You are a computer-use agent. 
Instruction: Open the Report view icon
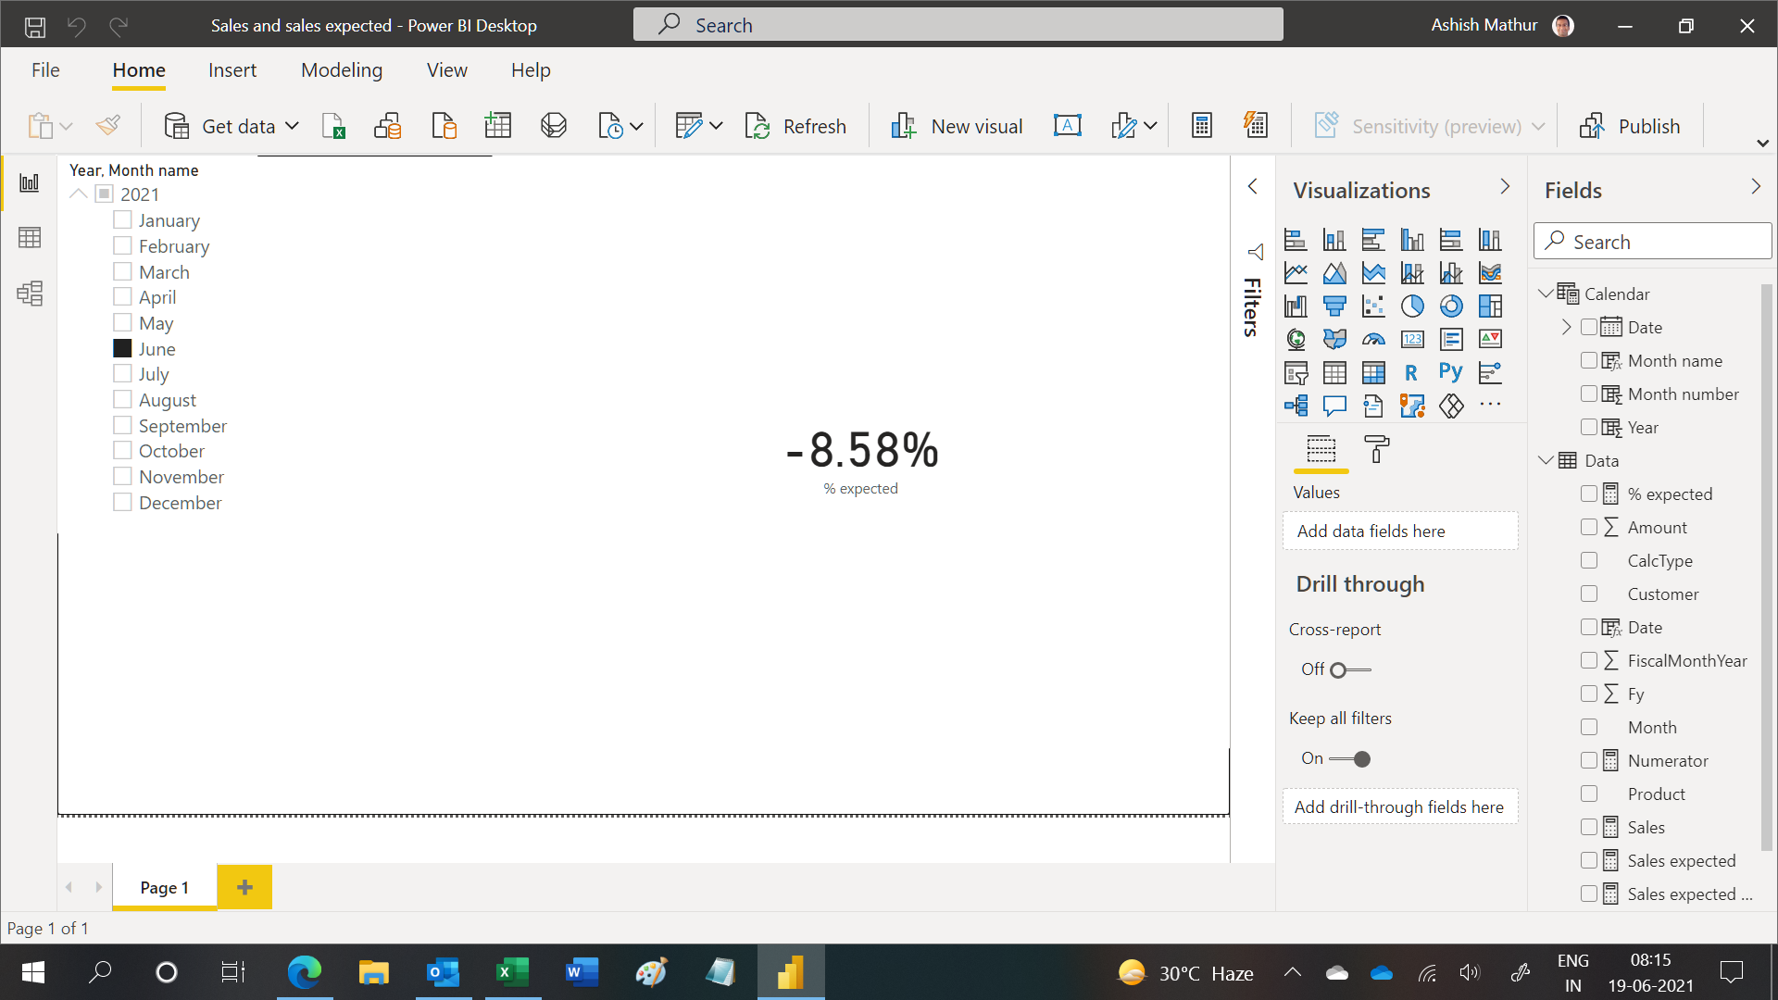point(30,182)
